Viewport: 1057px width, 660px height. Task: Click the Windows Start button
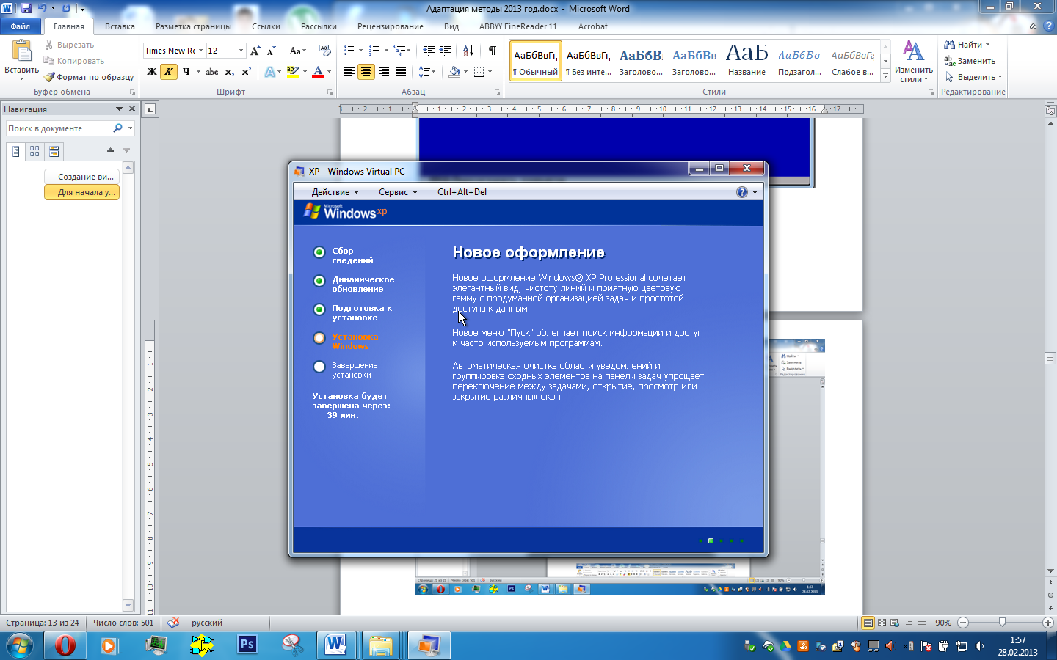(20, 646)
